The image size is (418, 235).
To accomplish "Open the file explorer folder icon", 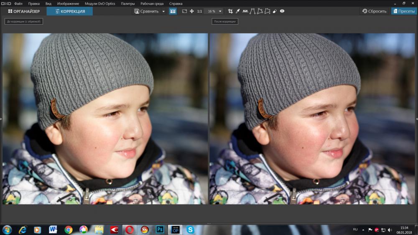I will point(99,230).
